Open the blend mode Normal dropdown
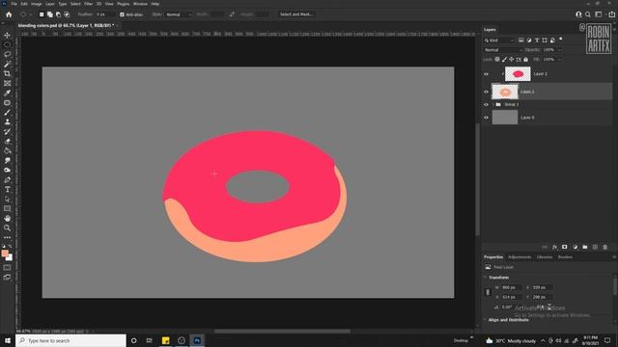 pyautogui.click(x=503, y=50)
